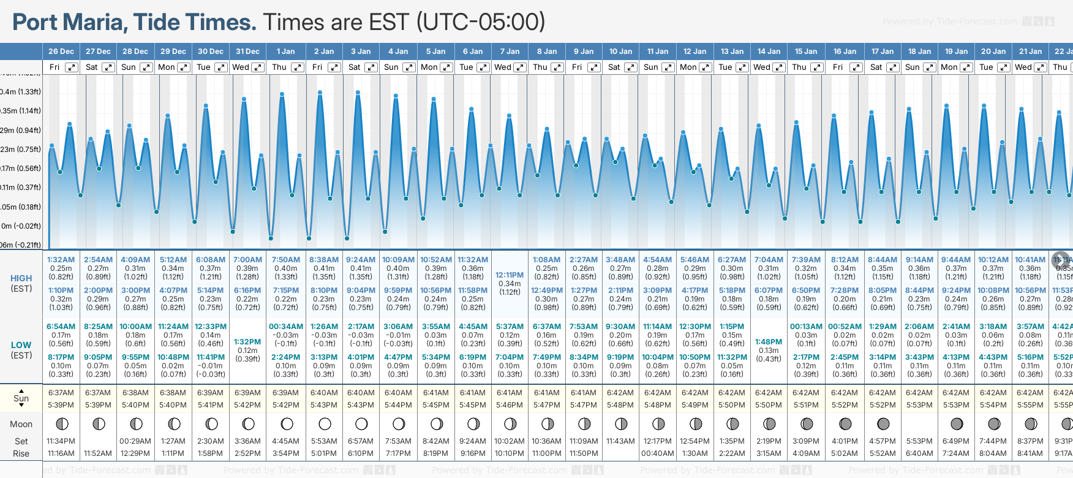Image resolution: width=1073 pixels, height=478 pixels.
Task: Expand Sun 18 Jan using its arrow icon
Action: coord(929,67)
